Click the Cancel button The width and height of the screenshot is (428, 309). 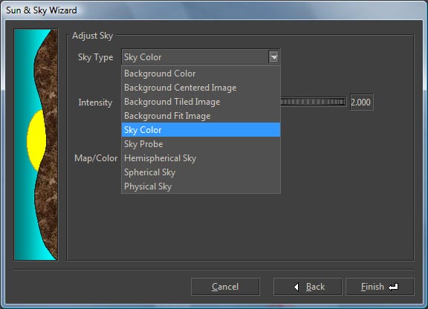(x=225, y=287)
